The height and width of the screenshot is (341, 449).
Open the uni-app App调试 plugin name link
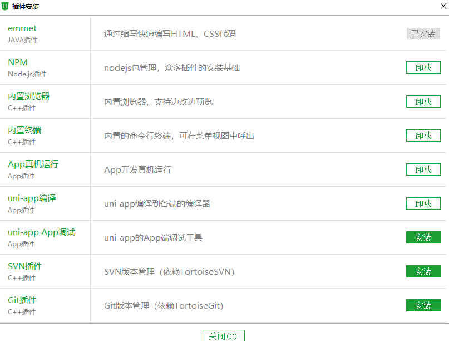tap(42, 232)
